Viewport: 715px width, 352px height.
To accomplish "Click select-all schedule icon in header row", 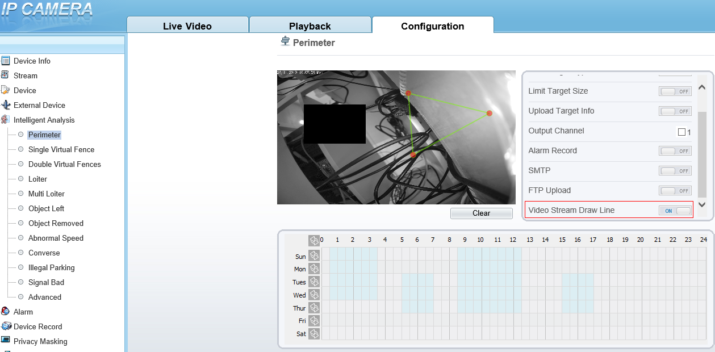I will coord(314,241).
